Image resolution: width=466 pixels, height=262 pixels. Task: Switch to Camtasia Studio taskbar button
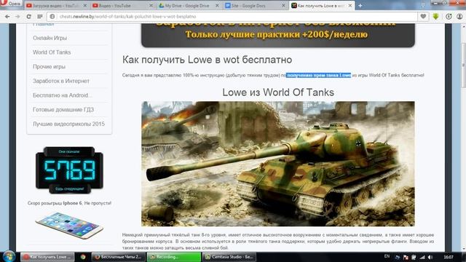tap(229, 257)
